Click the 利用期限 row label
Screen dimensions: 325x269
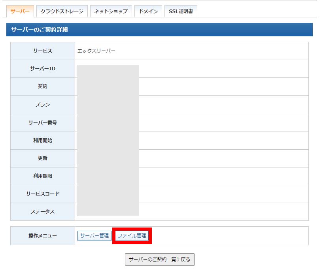pos(43,176)
